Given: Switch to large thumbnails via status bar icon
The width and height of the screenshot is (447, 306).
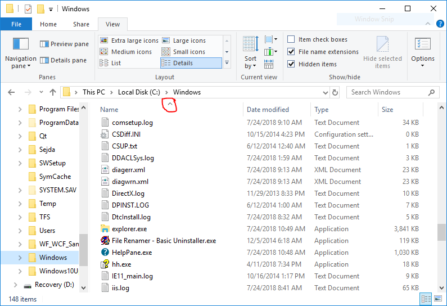Looking at the screenshot, I should [x=438, y=299].
